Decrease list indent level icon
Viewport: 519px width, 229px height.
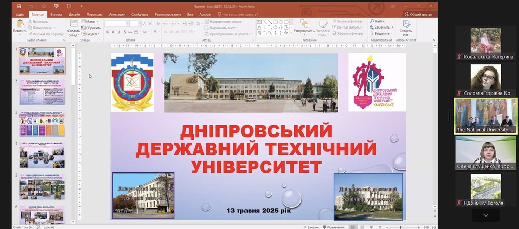184,23
